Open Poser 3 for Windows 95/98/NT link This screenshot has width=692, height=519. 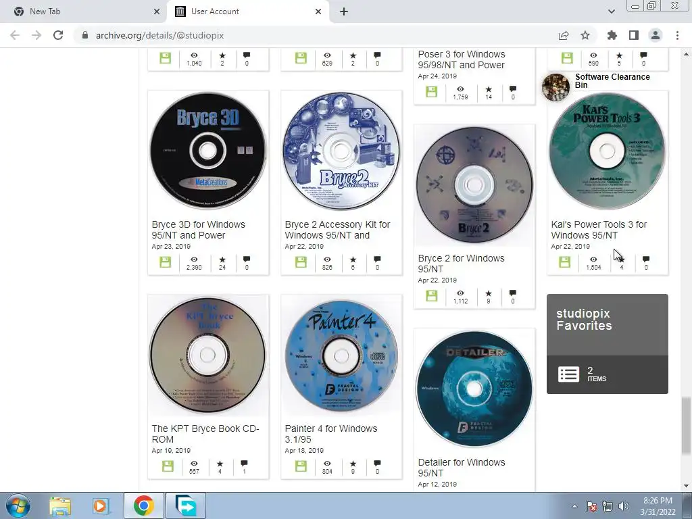click(462, 59)
